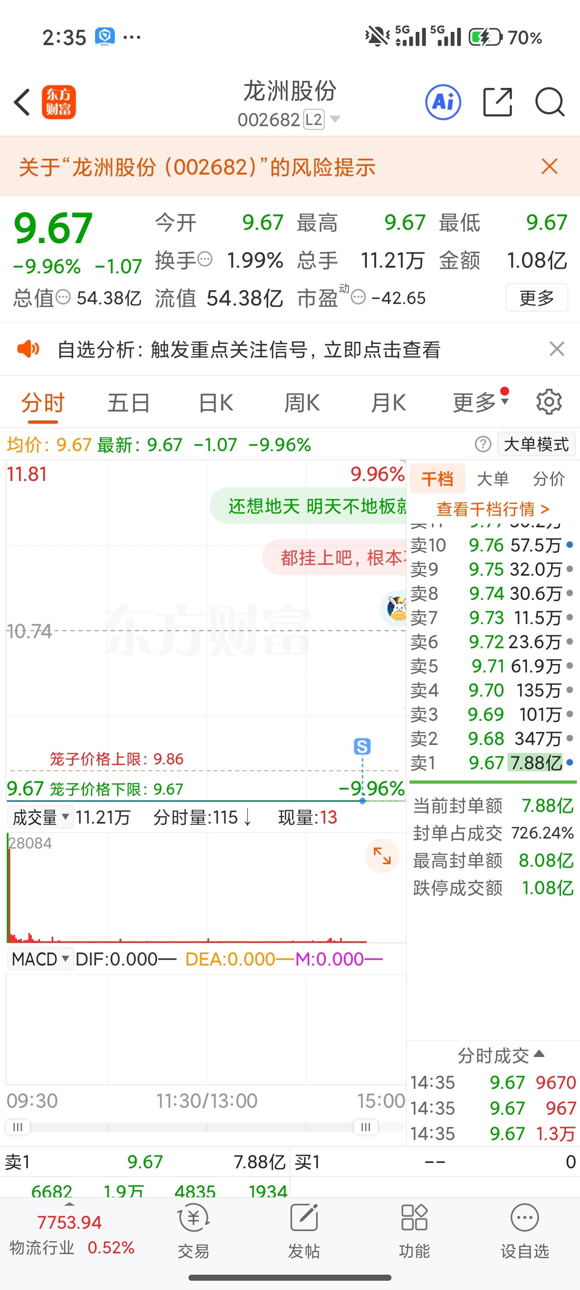
Task: Tap the 更多 quote details button
Action: pyautogui.click(x=536, y=298)
